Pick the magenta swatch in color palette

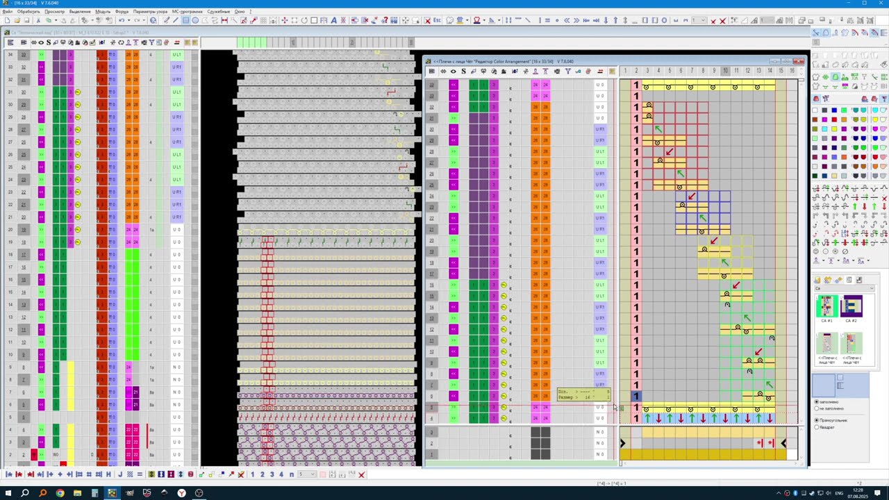coord(824,119)
